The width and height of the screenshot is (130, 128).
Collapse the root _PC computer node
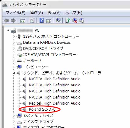(8, 30)
